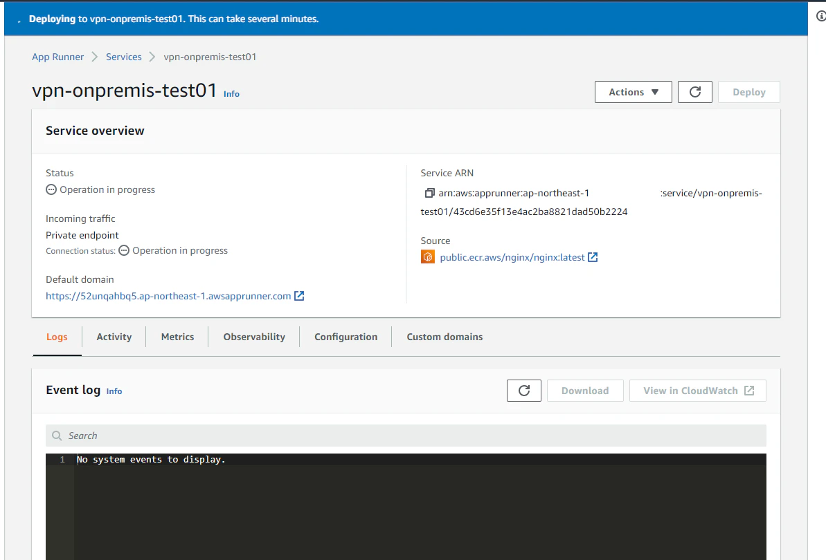826x560 pixels.
Task: Click the 'No system events to display.' log line
Action: tap(151, 460)
